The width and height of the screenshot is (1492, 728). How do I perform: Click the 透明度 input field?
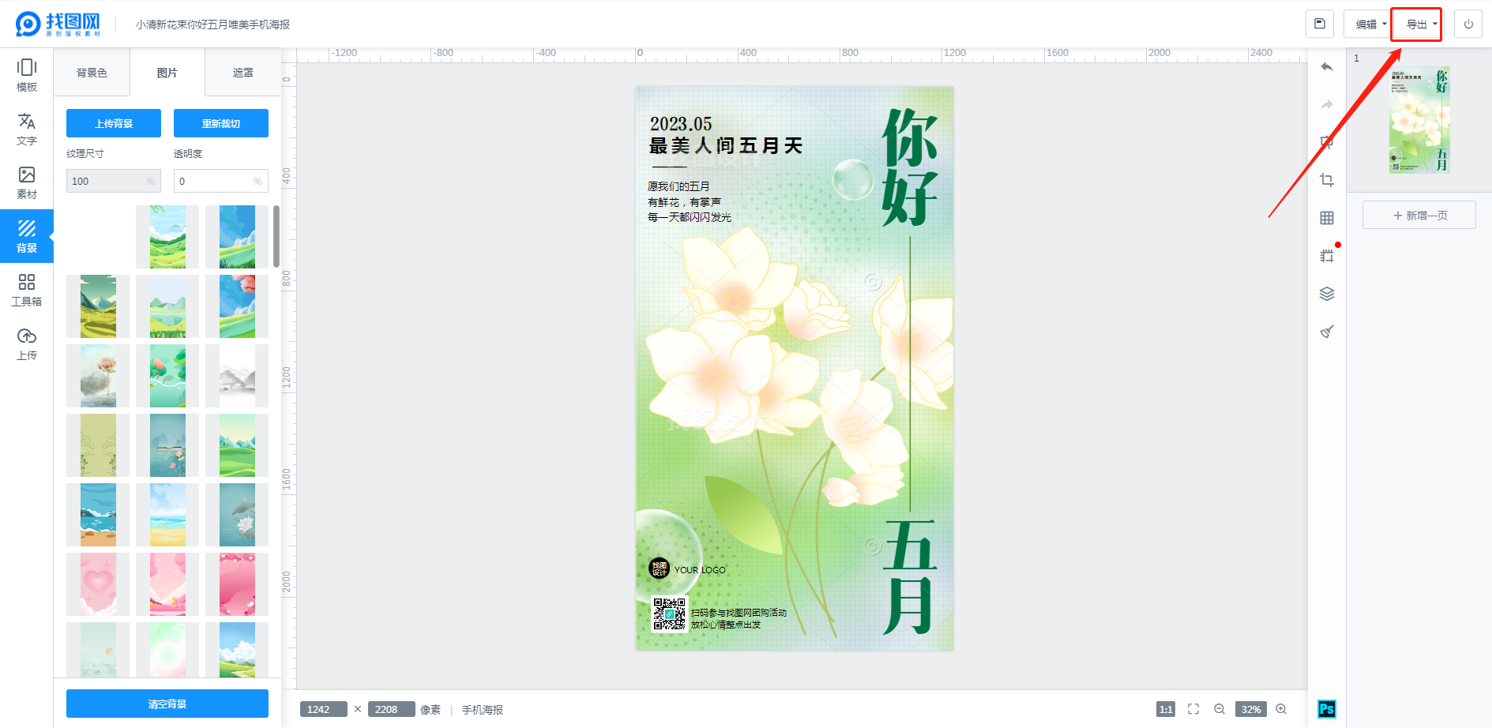pyautogui.click(x=213, y=181)
